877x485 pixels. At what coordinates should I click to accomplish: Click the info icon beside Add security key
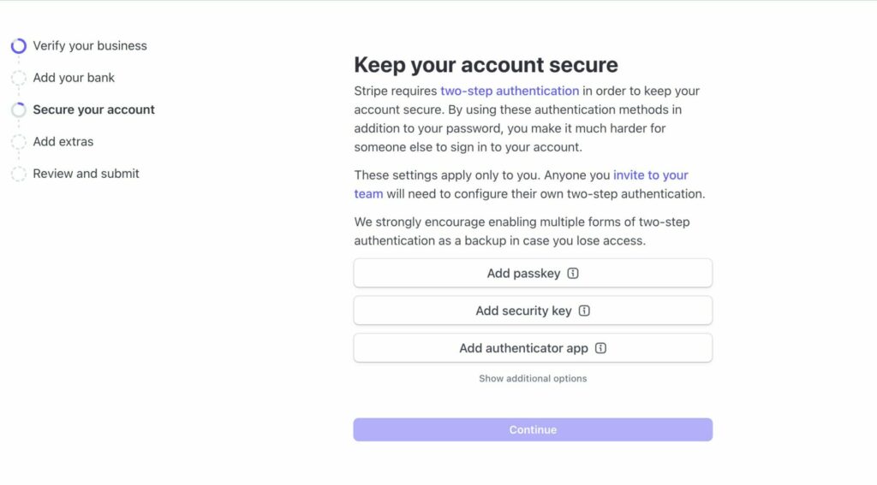584,311
